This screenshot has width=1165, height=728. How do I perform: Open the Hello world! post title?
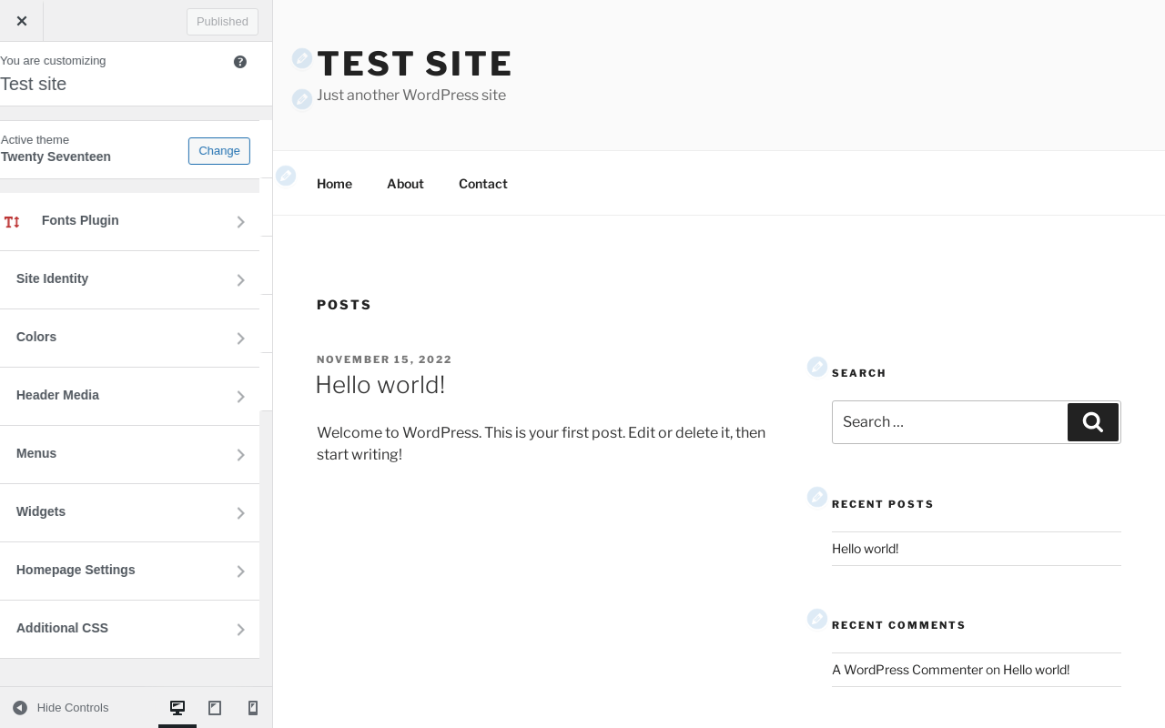(x=380, y=385)
